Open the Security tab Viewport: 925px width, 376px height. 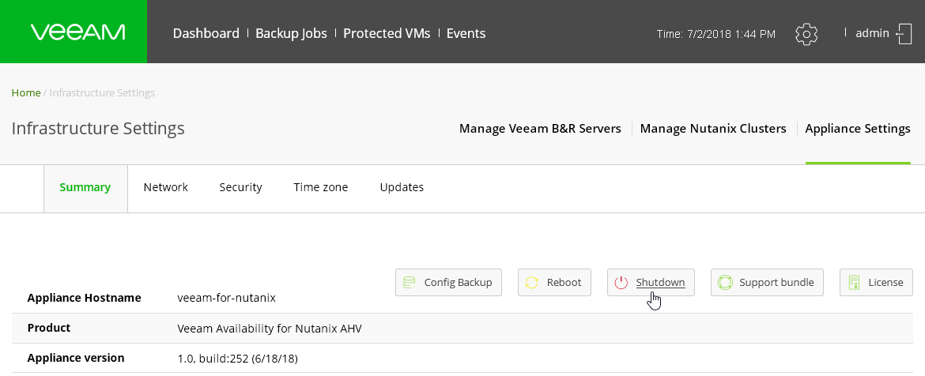click(x=240, y=187)
